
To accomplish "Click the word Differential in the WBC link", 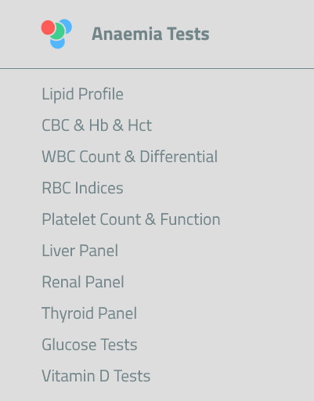I will [x=179, y=157].
